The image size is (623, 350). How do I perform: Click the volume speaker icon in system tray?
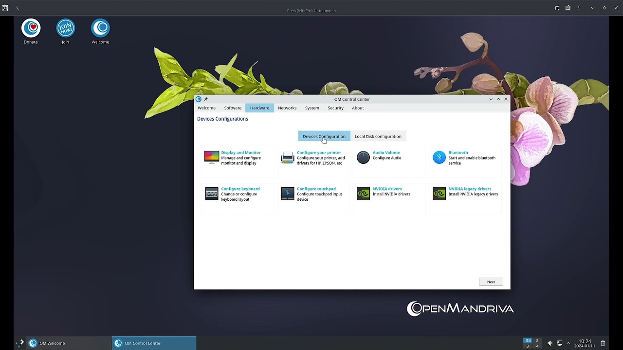pos(550,343)
